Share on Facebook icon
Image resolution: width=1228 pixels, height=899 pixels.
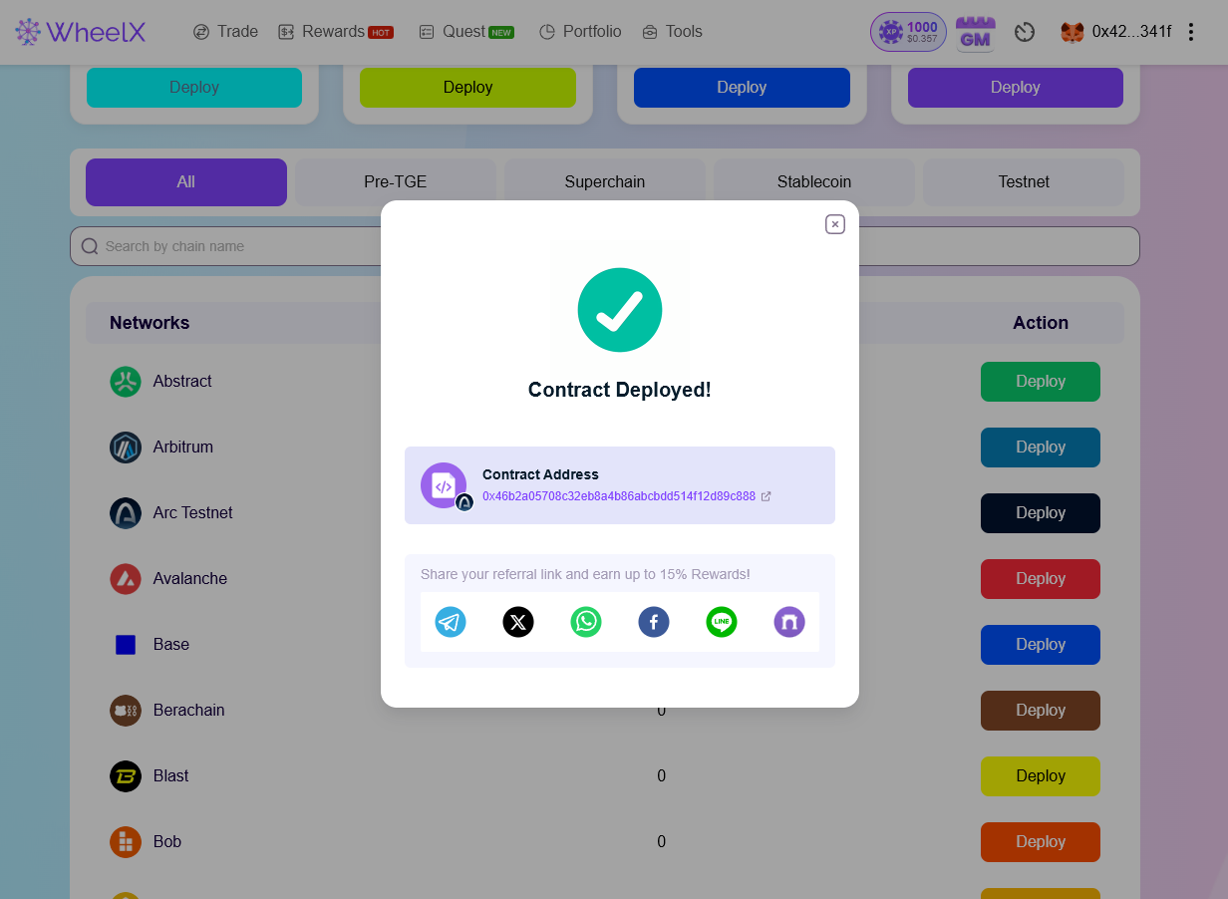pyautogui.click(x=654, y=622)
